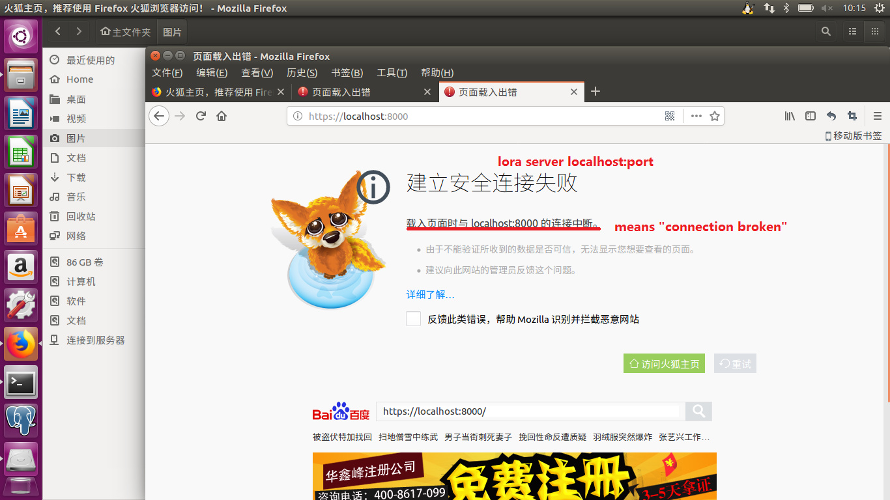Open the screenshot crop tool icon

coord(852,116)
